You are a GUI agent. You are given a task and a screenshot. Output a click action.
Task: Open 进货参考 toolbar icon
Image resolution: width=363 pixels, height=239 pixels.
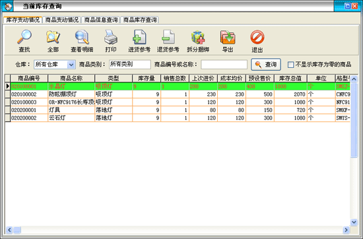[x=139, y=37]
